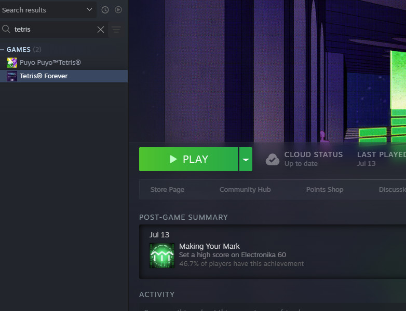Click the magnifying glass search icon
406x311 pixels.
(x=6, y=29)
